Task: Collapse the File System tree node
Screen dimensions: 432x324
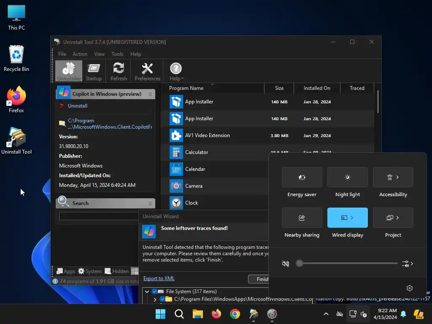Action: click(147, 292)
